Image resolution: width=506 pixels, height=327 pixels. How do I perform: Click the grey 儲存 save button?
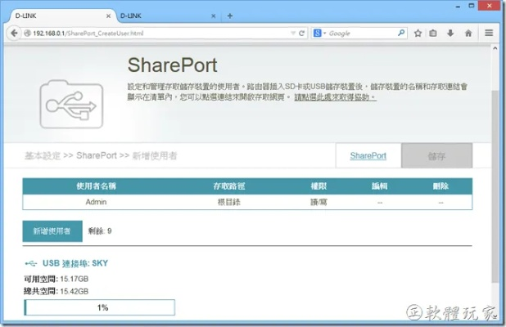(437, 156)
